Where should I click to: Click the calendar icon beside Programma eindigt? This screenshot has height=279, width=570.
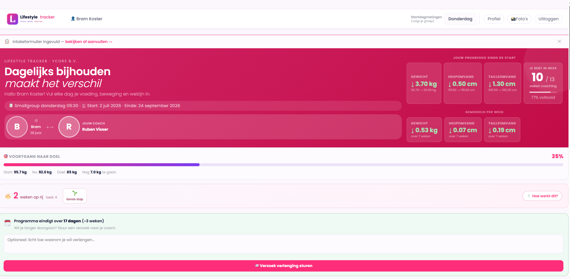pyautogui.click(x=7, y=223)
